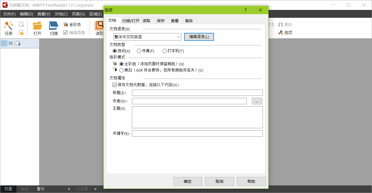Screen dimensions: 372x193
Task: Click the yellow Open folder icon
Action: pyautogui.click(x=37, y=26)
